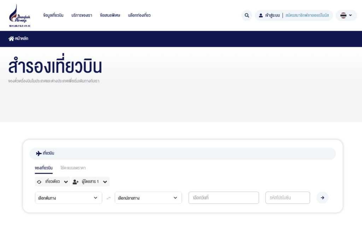Click the user profile icon beside เข้าสู่ระบบ
This screenshot has width=362, height=227.
[261, 16]
